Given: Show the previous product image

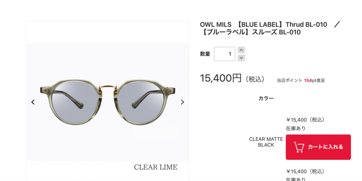Looking at the screenshot, I should (33, 102).
